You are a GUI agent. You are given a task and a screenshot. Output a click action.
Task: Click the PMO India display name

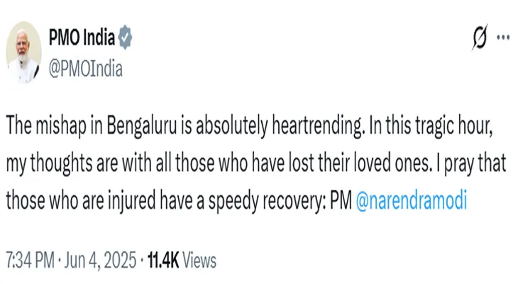pyautogui.click(x=82, y=37)
